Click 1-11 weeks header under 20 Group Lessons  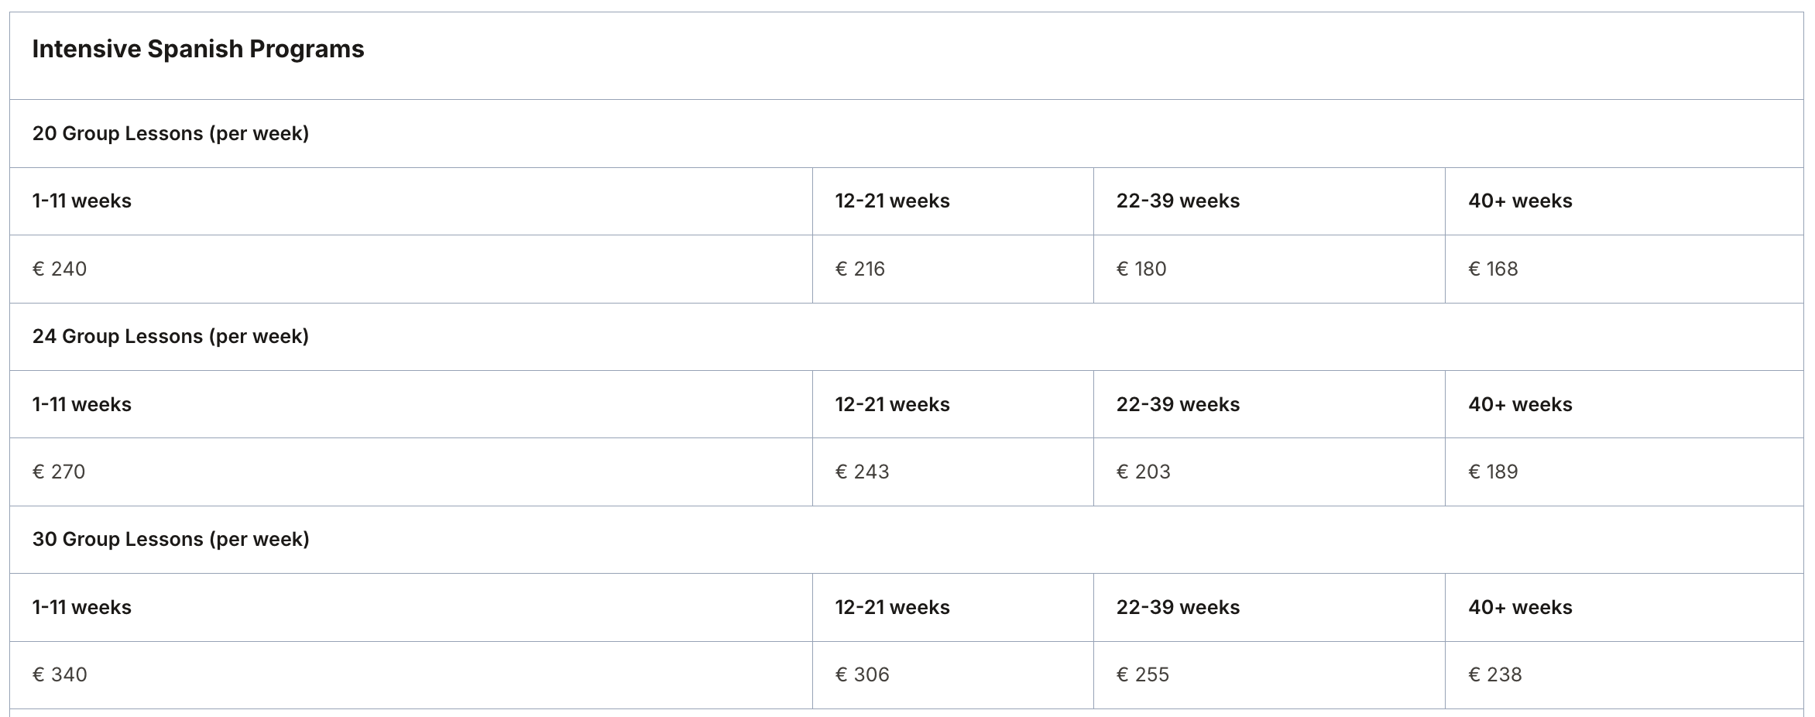coord(82,201)
